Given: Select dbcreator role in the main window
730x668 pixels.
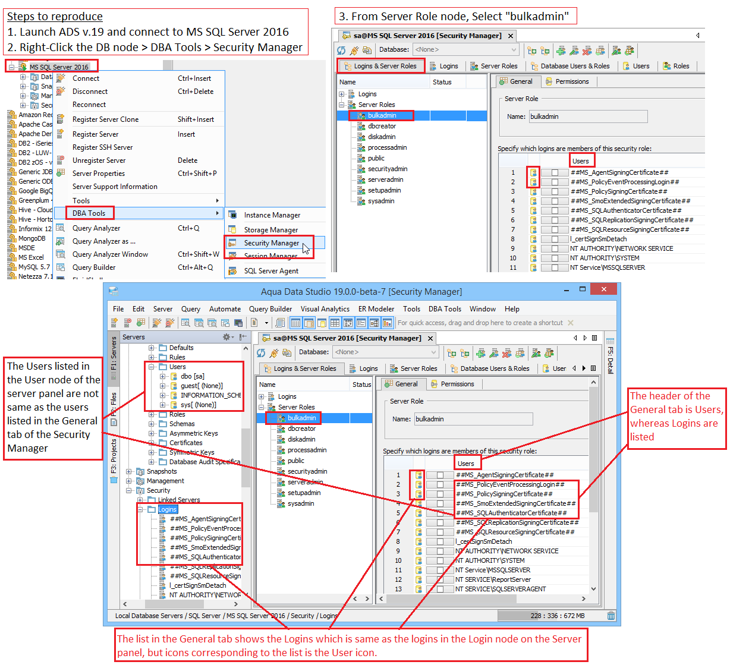Looking at the screenshot, I should click(x=301, y=428).
